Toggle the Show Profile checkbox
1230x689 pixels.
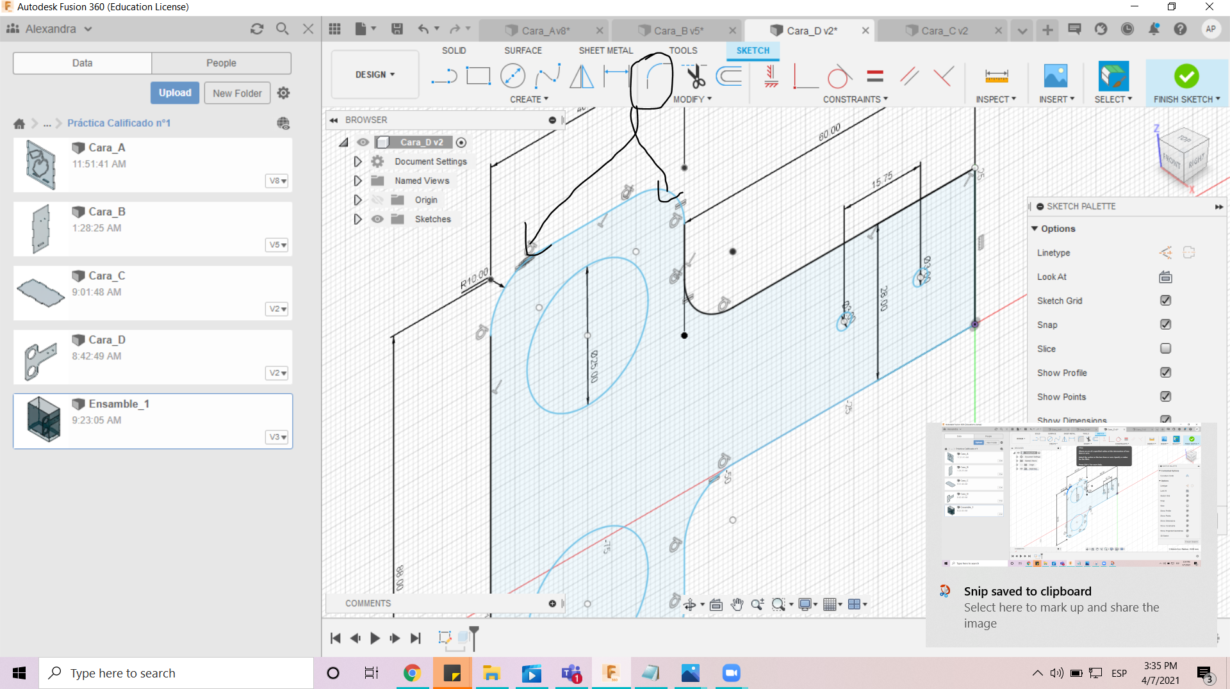[x=1165, y=372]
